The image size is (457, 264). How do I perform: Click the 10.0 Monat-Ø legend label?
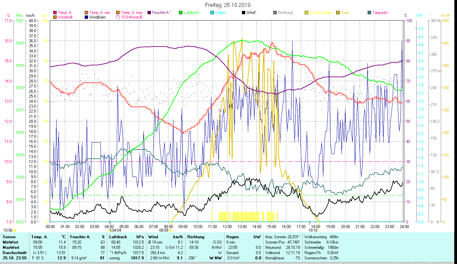(131, 17)
